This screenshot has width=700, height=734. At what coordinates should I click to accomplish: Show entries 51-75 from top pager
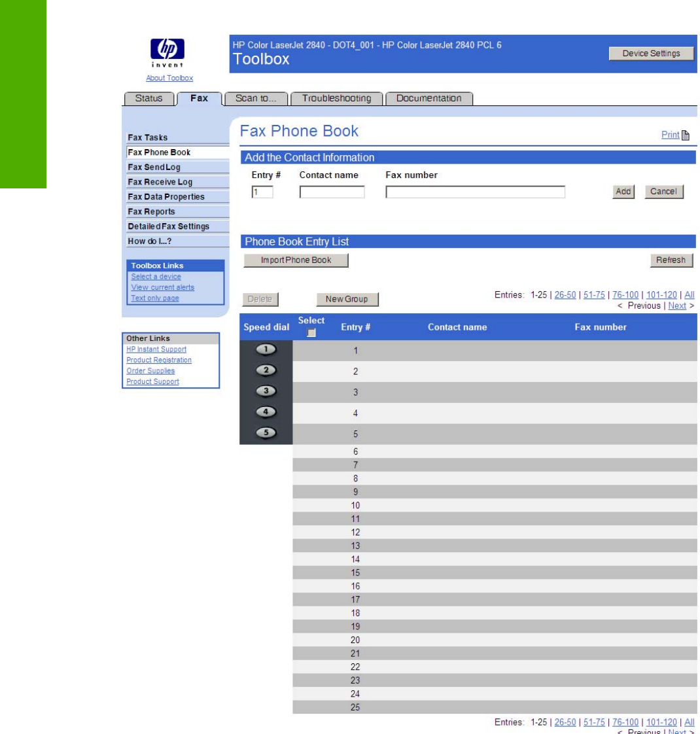click(x=594, y=295)
